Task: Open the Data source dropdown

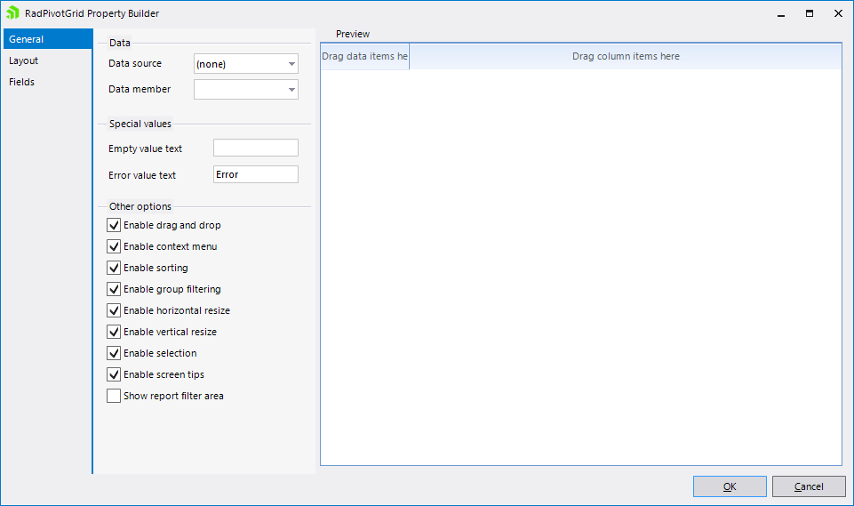Action: [245, 64]
